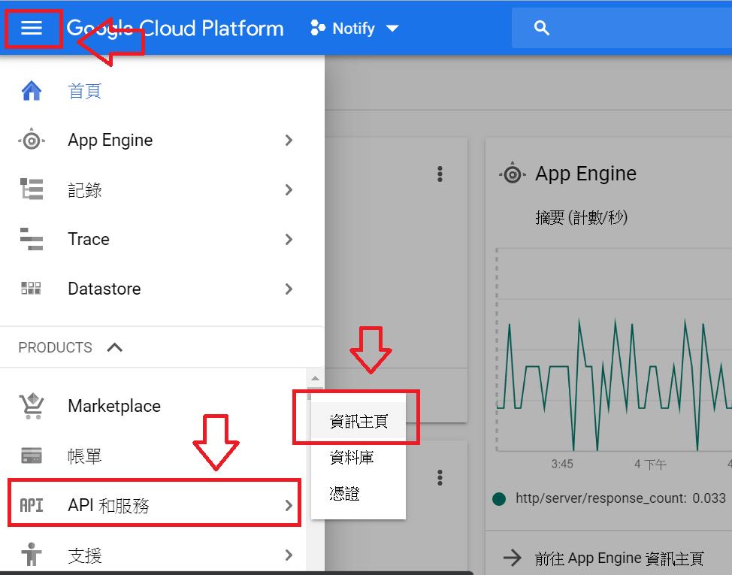Collapse the PRODUCTS section caret

(x=115, y=347)
